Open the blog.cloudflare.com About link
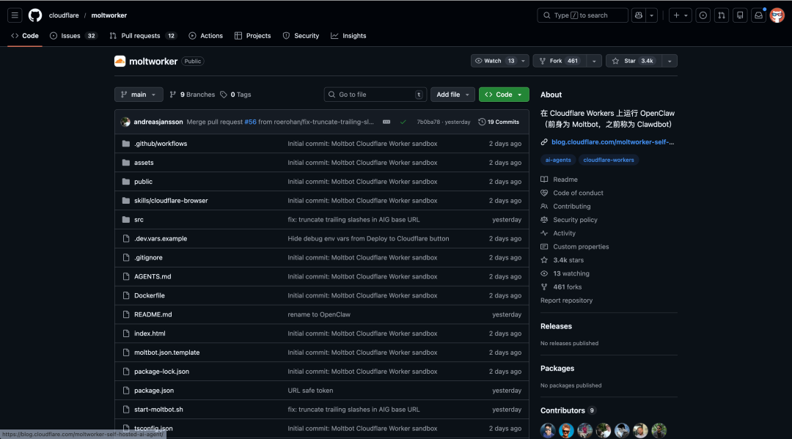792x439 pixels. (x=612, y=141)
